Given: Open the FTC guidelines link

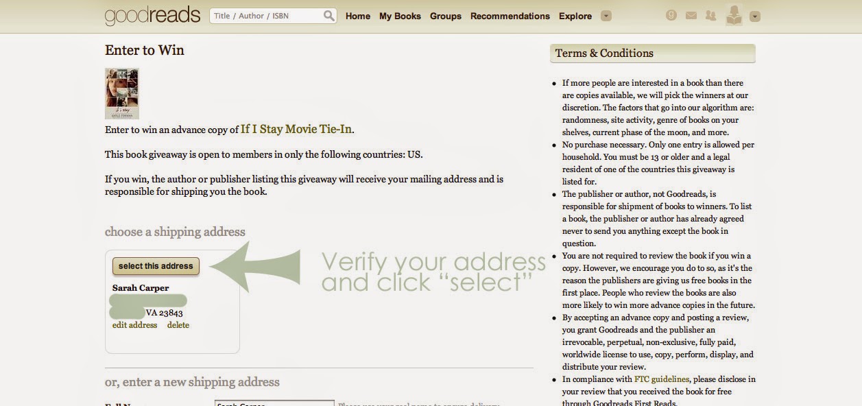Looking at the screenshot, I should 662,379.
